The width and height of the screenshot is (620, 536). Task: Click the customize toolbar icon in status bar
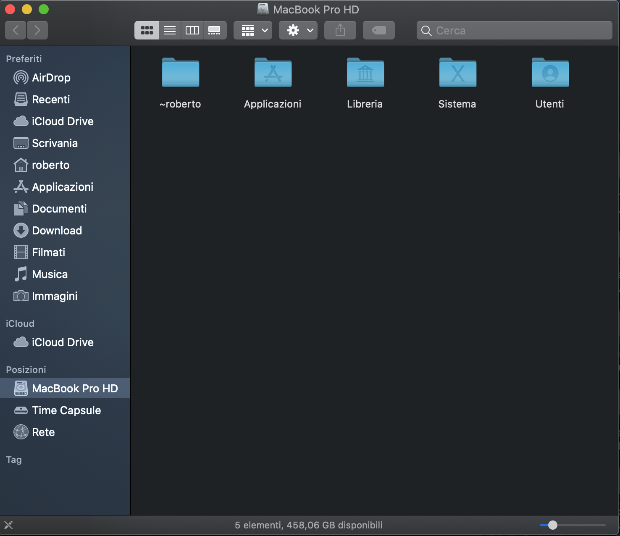pos(8,525)
